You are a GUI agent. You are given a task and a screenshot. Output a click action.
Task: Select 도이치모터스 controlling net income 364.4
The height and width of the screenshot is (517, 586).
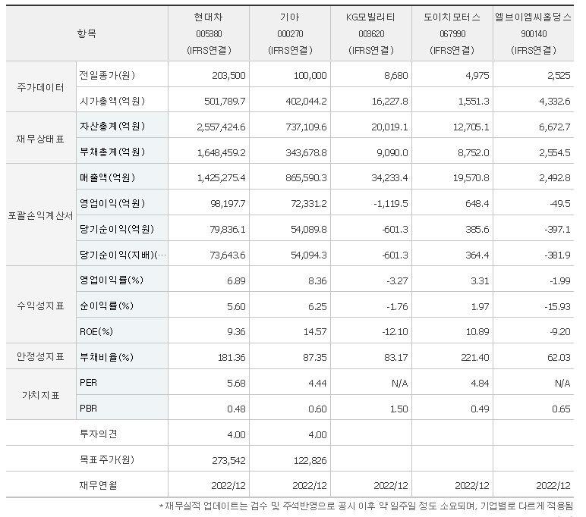(477, 255)
